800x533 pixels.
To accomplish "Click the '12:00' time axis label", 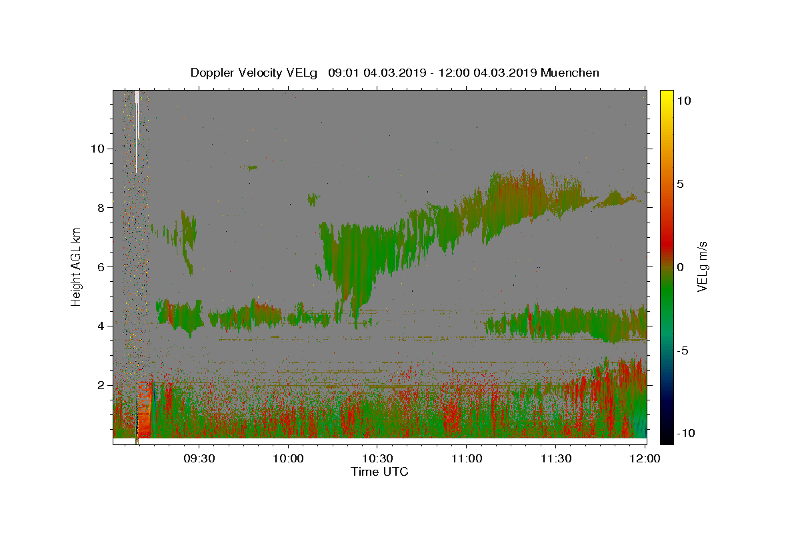I will 645,459.
